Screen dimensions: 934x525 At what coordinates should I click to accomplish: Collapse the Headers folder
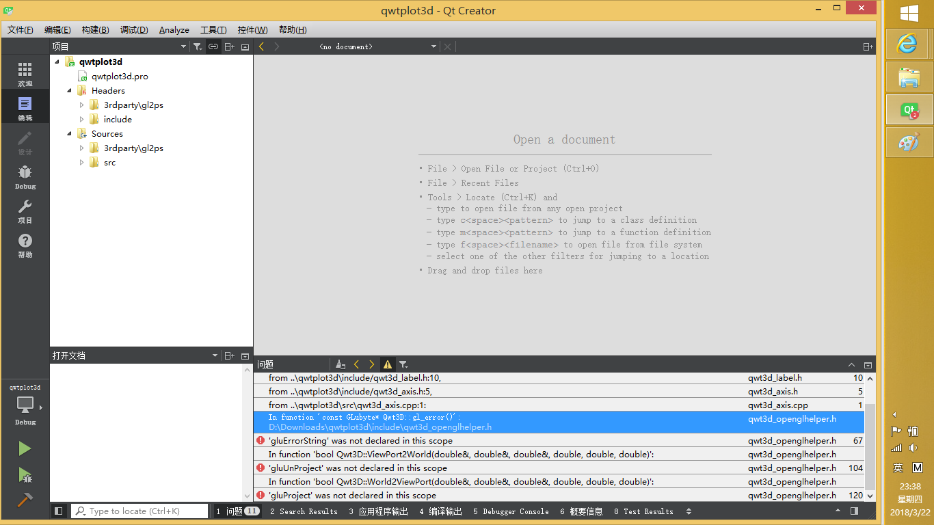[x=69, y=91]
